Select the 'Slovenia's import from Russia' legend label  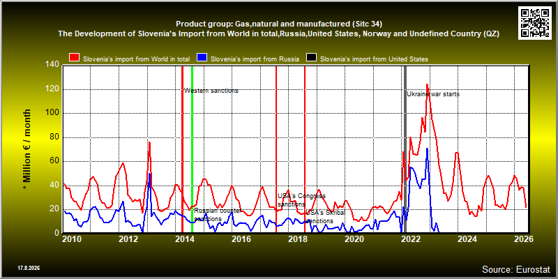pos(255,59)
